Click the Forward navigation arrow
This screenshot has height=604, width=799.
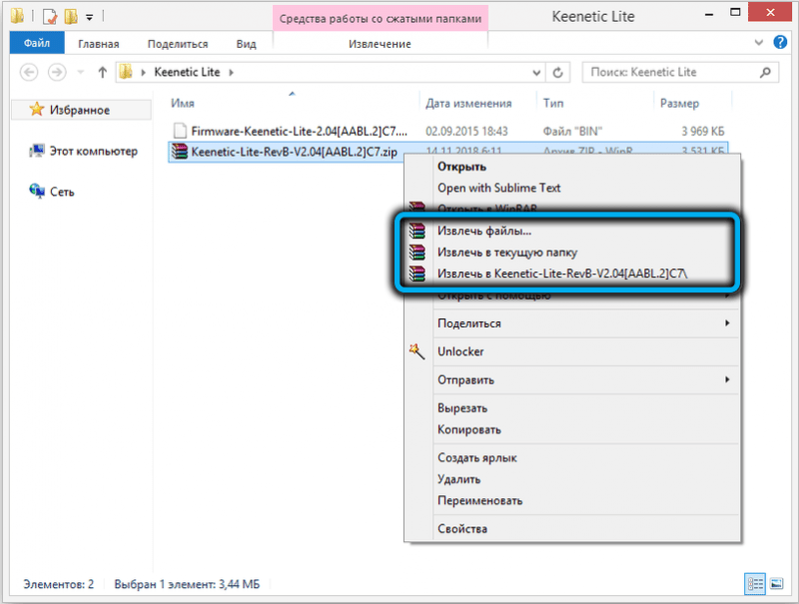tap(57, 72)
